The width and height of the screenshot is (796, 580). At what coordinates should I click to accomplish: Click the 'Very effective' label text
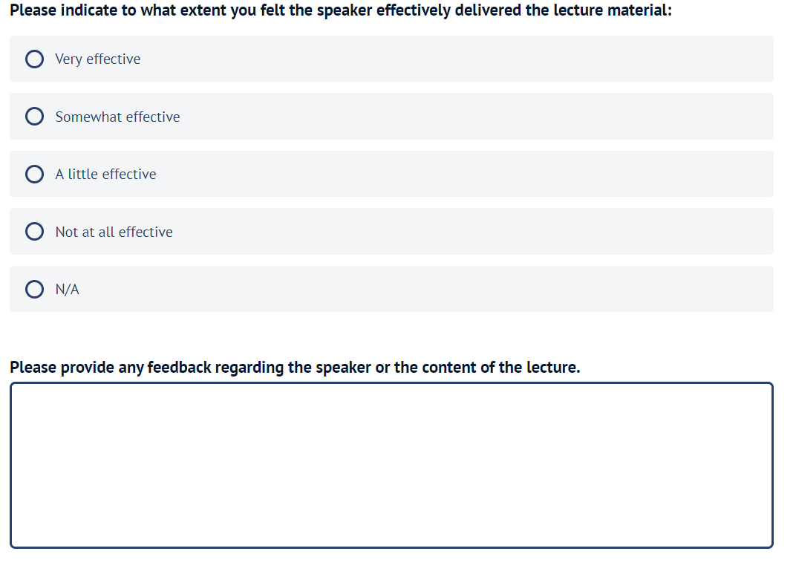point(97,59)
